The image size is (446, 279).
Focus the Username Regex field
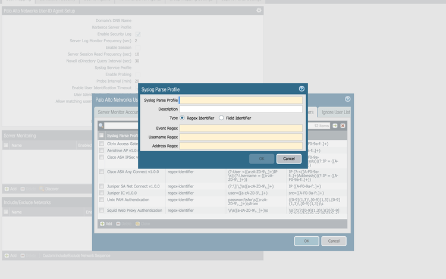[241, 137]
